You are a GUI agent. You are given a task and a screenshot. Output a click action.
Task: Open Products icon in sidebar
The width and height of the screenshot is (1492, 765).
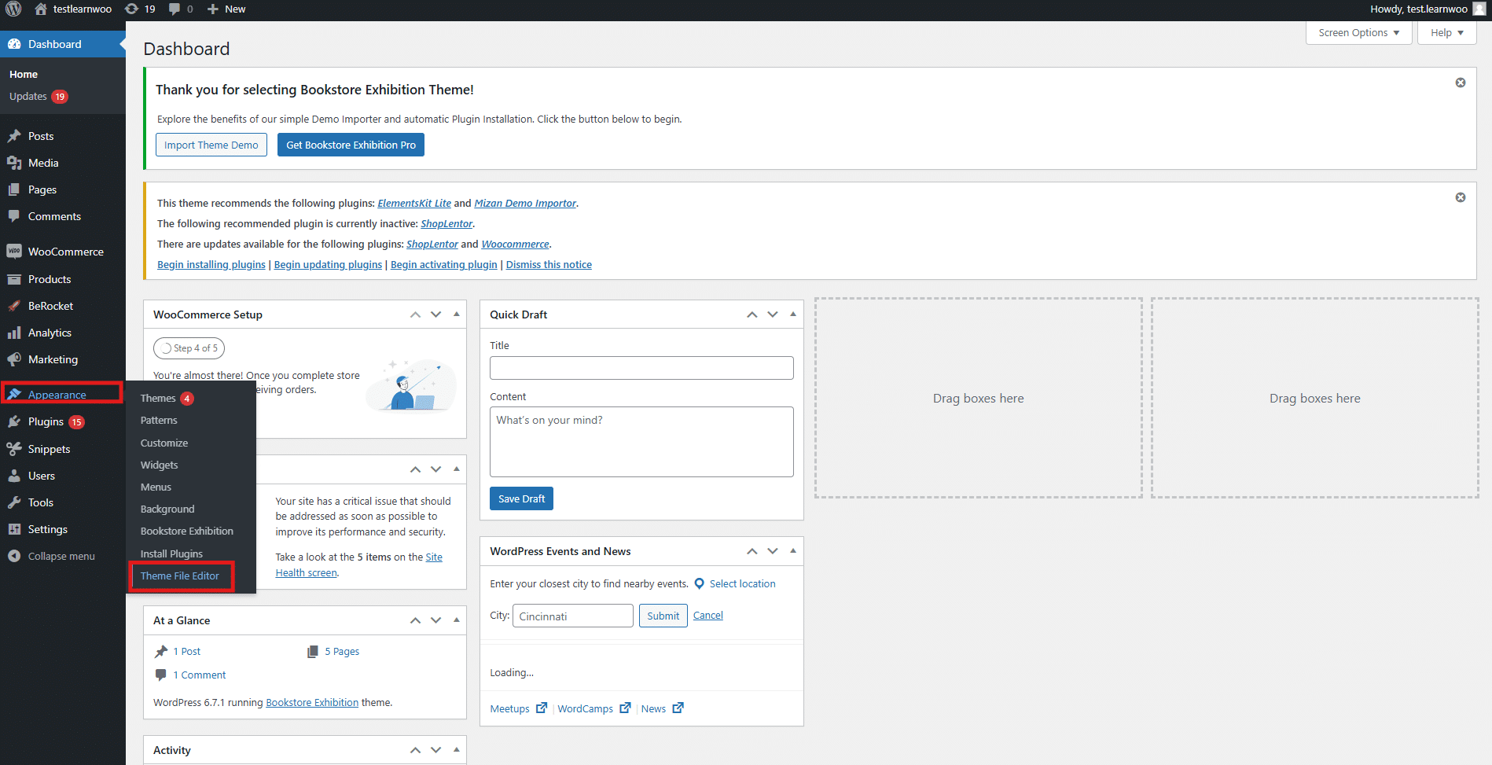pos(14,279)
